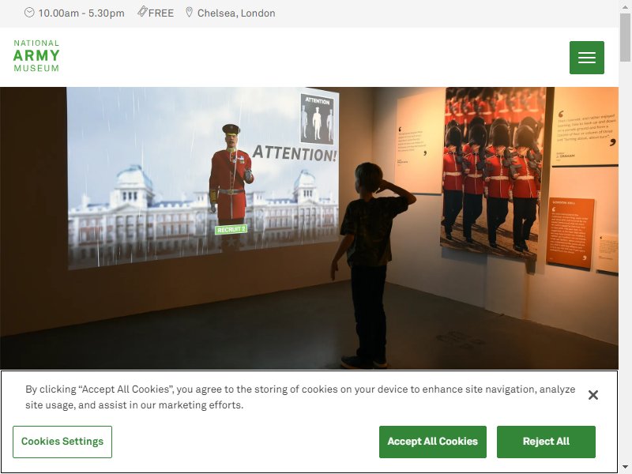This screenshot has width=632, height=474.
Task: Click the FREE admission label
Action: coord(161,13)
